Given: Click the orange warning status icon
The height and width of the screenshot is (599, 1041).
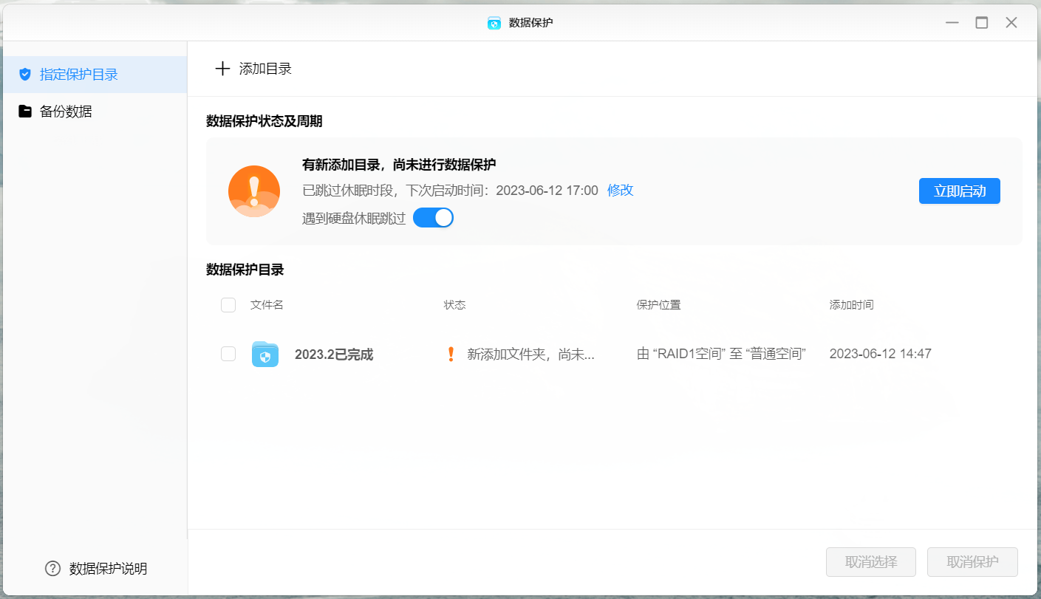Looking at the screenshot, I should 254,191.
